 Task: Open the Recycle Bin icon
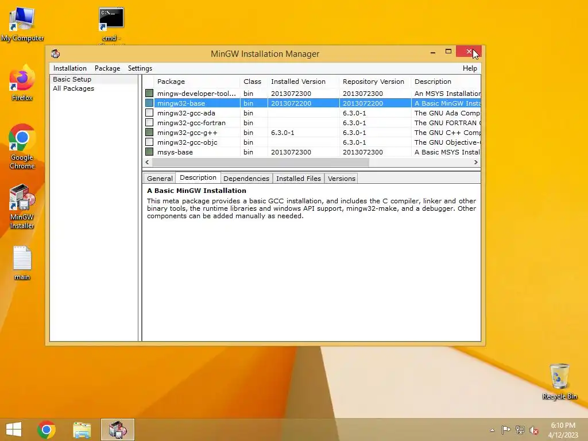pyautogui.click(x=559, y=382)
